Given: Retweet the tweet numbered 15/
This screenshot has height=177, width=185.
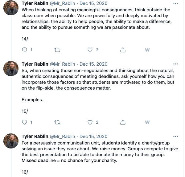Looking at the screenshot, I should click(x=57, y=122).
